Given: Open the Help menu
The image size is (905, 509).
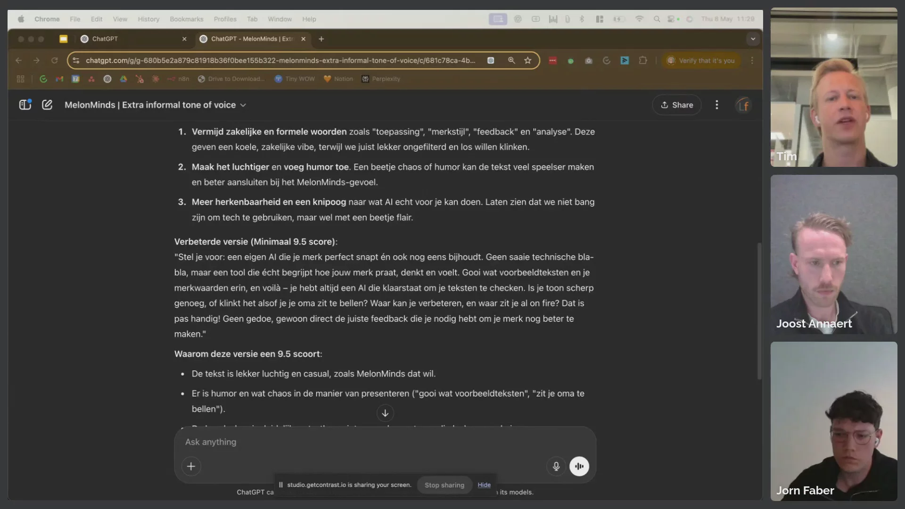Looking at the screenshot, I should tap(309, 19).
